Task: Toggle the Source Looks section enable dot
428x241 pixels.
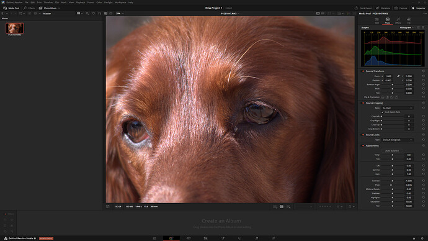Action: pos(363,135)
